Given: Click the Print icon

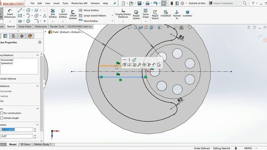Looking at the screenshot, I should pos(147,3).
